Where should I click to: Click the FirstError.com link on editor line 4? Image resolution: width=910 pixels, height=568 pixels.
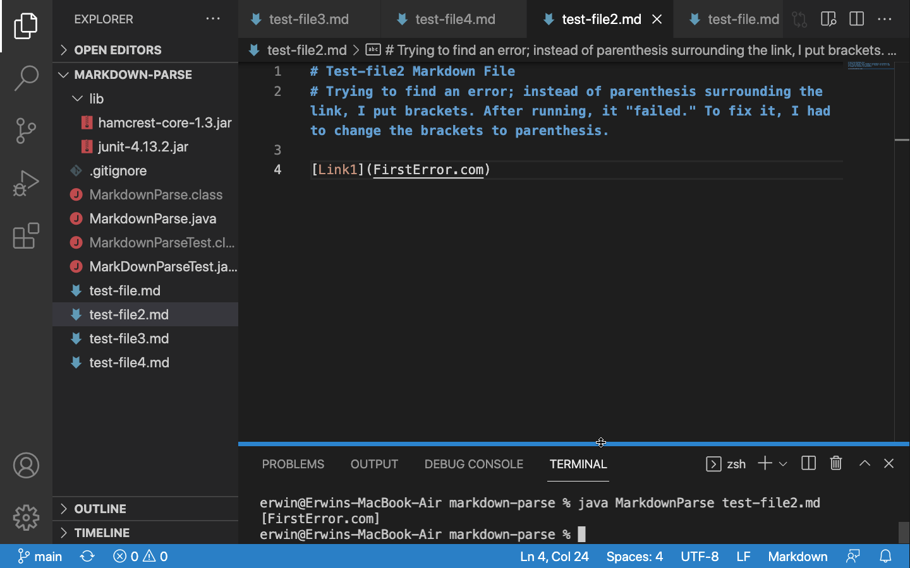pyautogui.click(x=428, y=169)
